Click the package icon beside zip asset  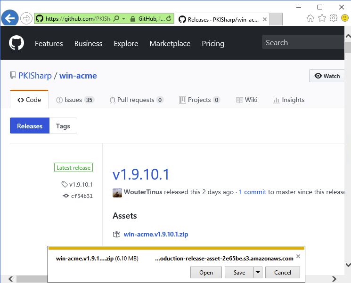116,234
